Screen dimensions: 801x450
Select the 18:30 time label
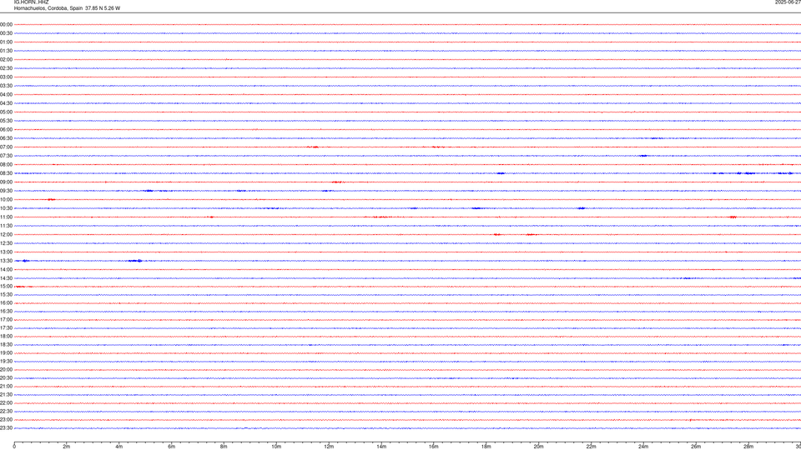tap(6, 344)
